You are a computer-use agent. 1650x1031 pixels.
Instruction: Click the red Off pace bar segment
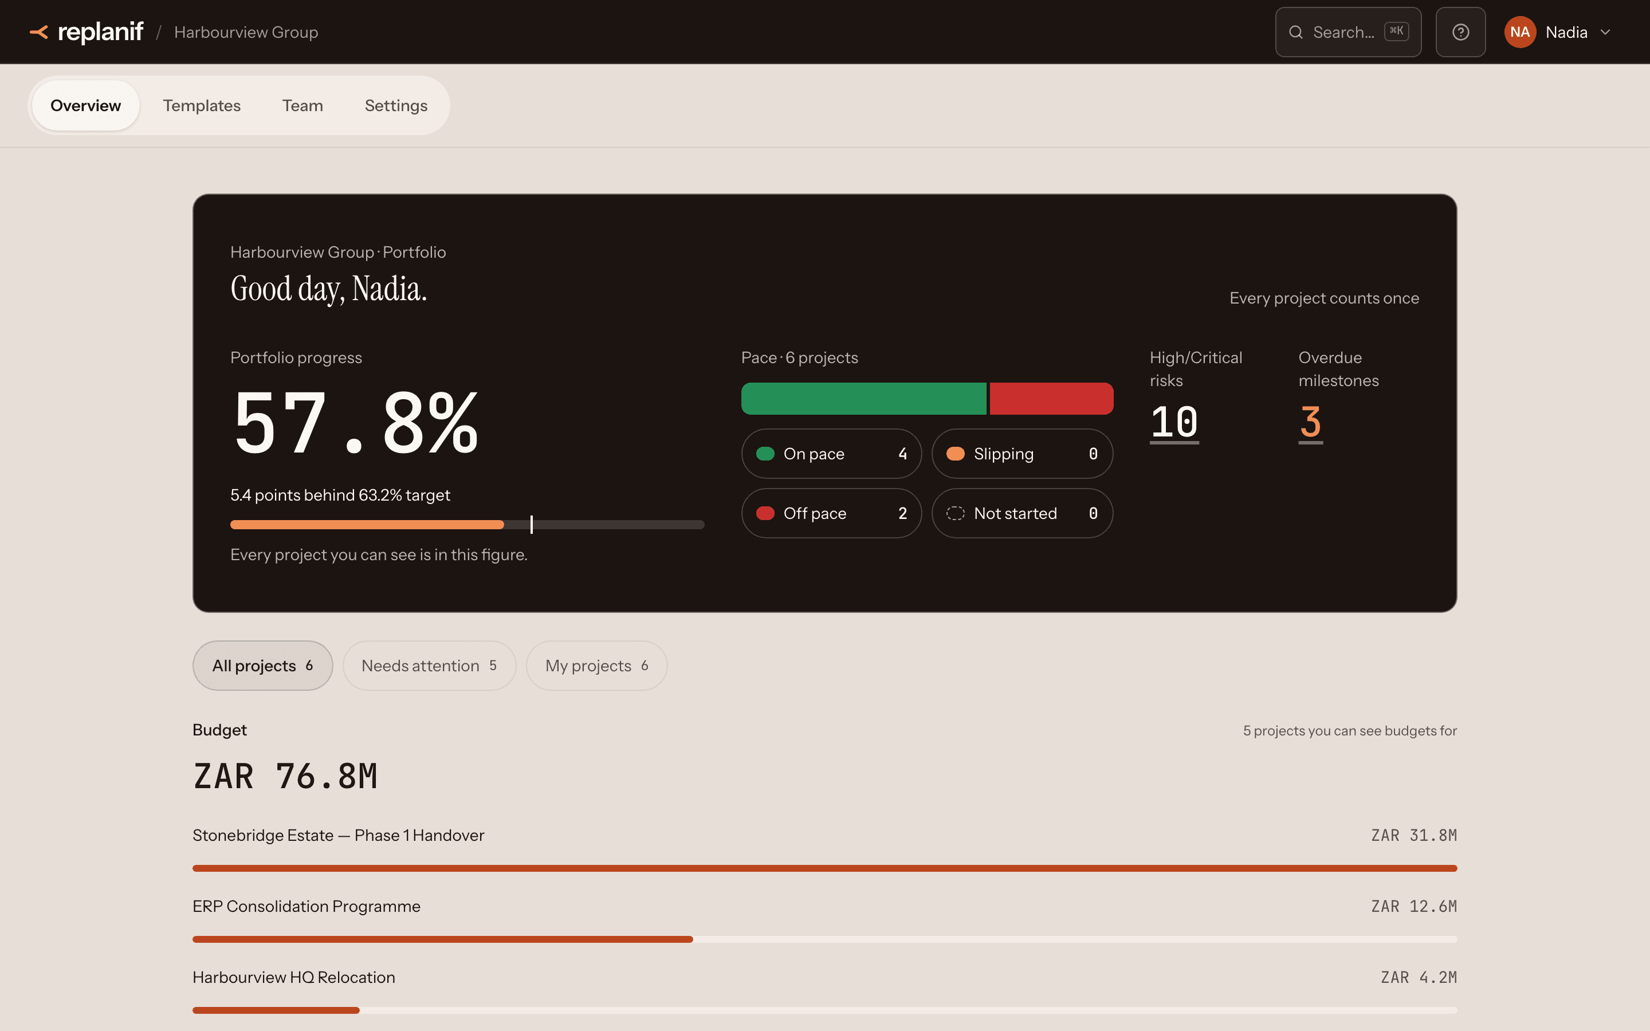point(1051,399)
